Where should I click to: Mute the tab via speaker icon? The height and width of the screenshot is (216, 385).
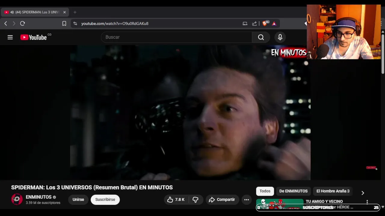click(12, 12)
